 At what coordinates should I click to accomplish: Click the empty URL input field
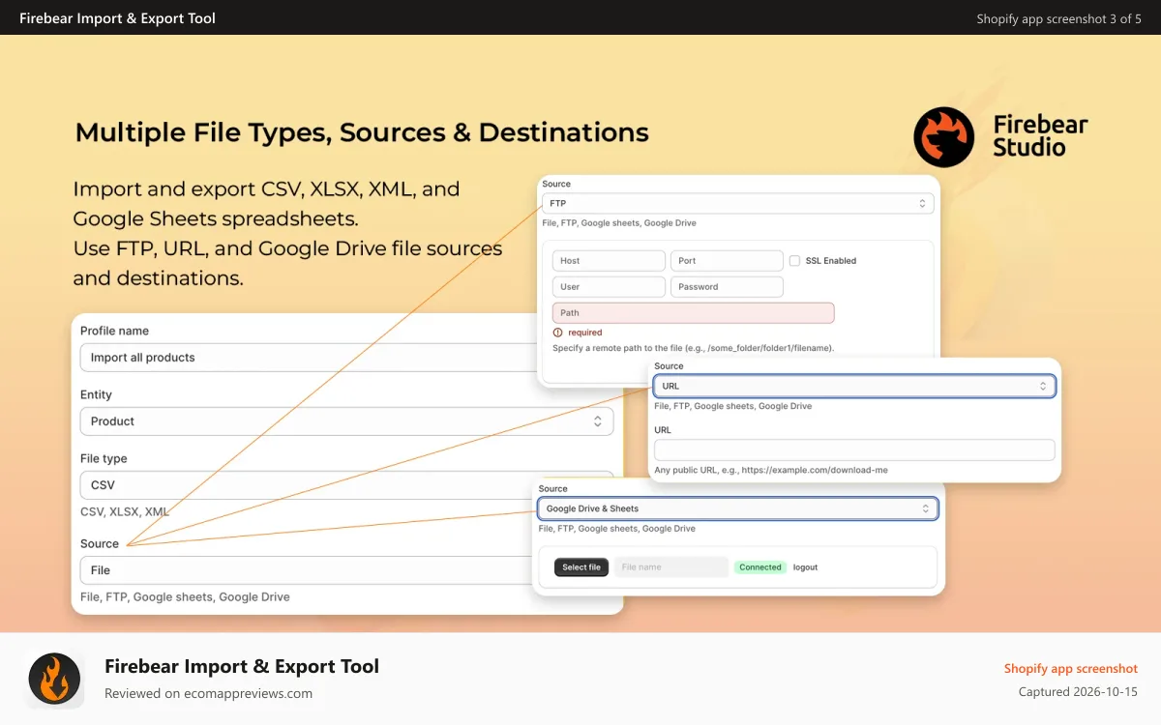(854, 450)
